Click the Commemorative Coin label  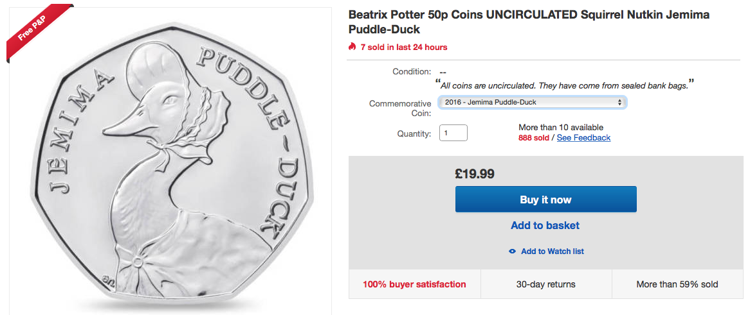(x=399, y=108)
